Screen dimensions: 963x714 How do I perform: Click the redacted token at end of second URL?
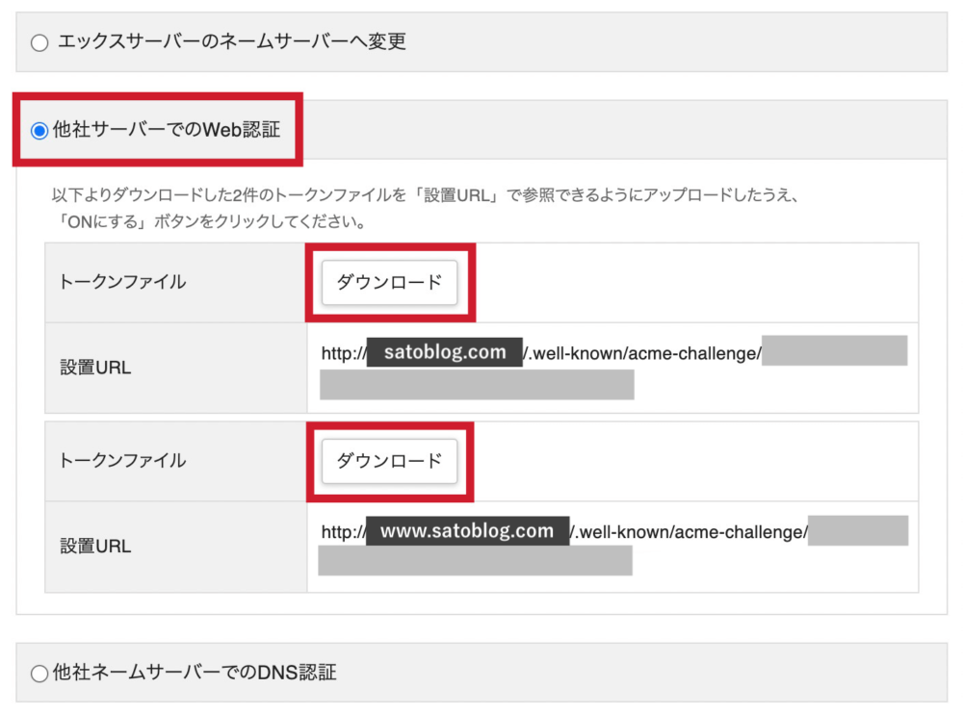coord(857,530)
